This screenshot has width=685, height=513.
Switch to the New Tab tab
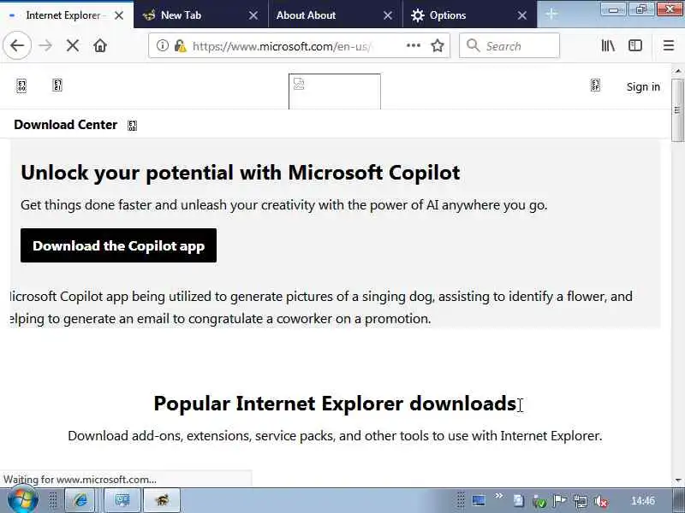181,15
